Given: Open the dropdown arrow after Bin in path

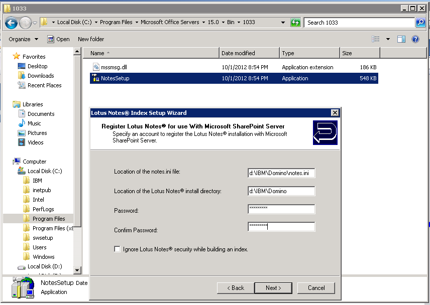Looking at the screenshot, I should point(239,23).
